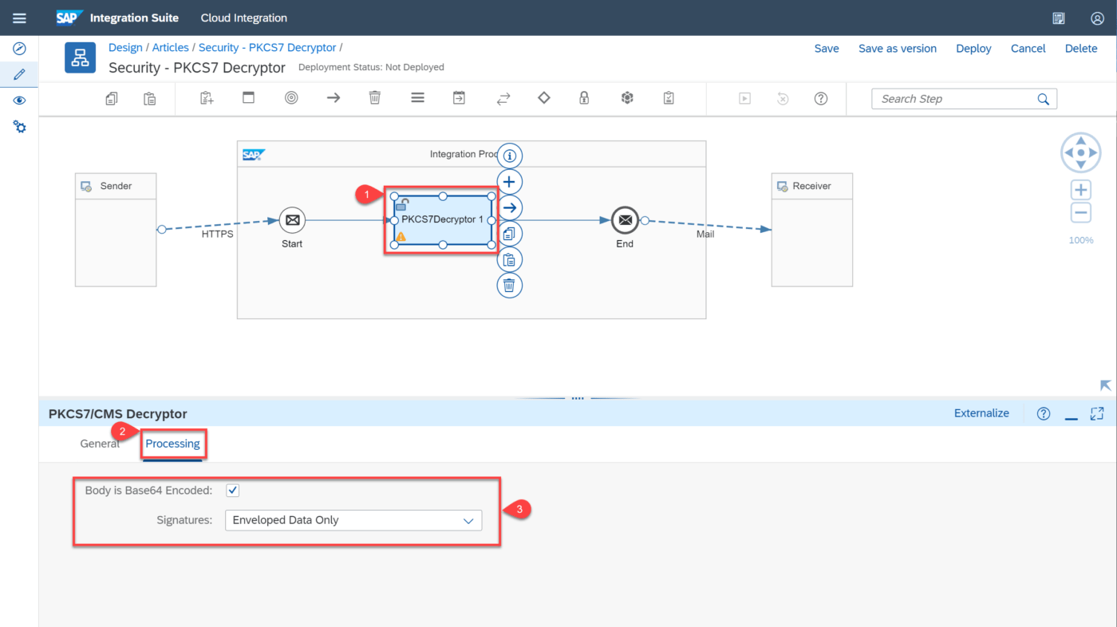Screen dimensions: 1117x627
Task: Open the Design breadcrumb link
Action: coord(125,48)
